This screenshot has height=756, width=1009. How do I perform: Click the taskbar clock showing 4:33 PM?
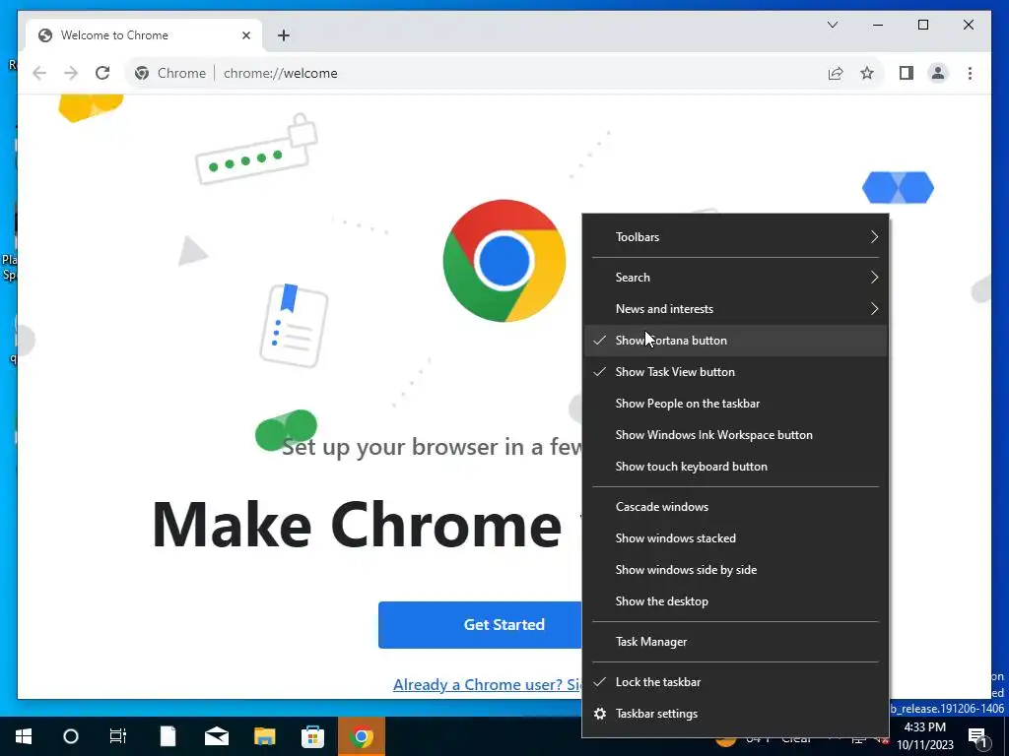pyautogui.click(x=924, y=736)
